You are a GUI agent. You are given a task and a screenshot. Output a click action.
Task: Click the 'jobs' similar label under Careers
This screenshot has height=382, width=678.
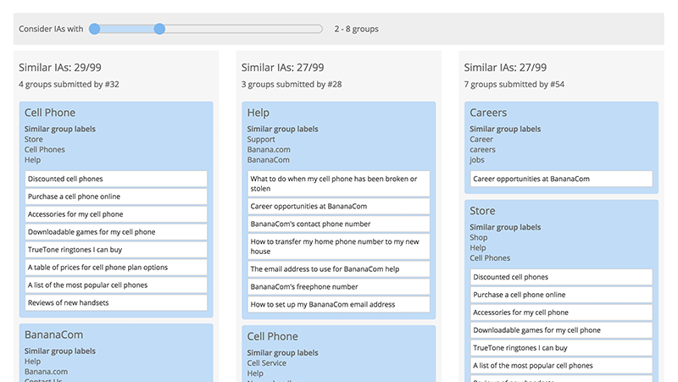click(479, 159)
